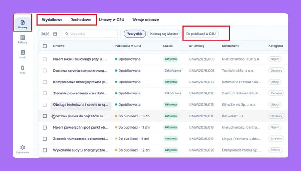Click contract number UMW/2026/008
The width and height of the screenshot is (301, 171).
202,71
